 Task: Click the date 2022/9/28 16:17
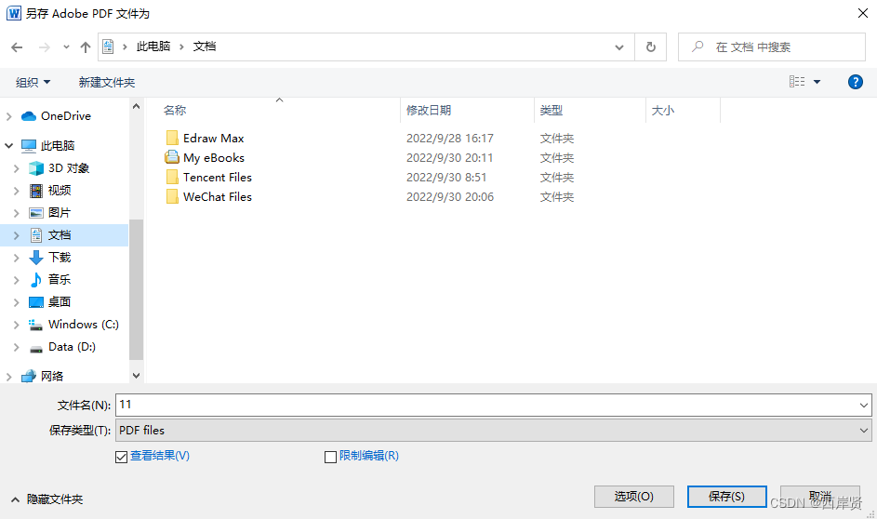tap(450, 139)
